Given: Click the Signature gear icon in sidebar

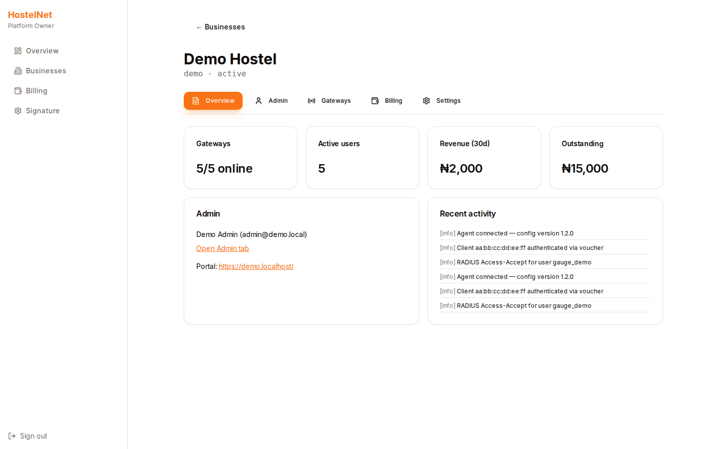Looking at the screenshot, I should point(18,111).
